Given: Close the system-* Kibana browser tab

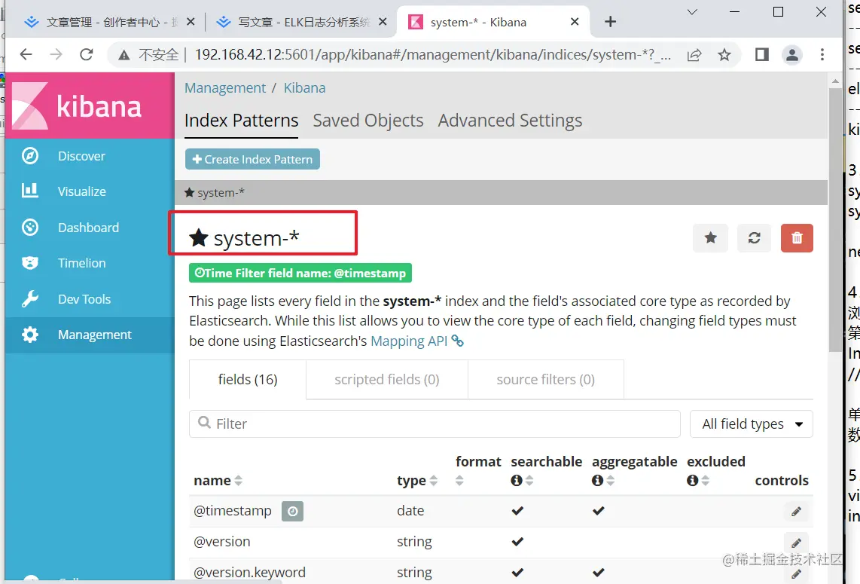Looking at the screenshot, I should (x=575, y=22).
